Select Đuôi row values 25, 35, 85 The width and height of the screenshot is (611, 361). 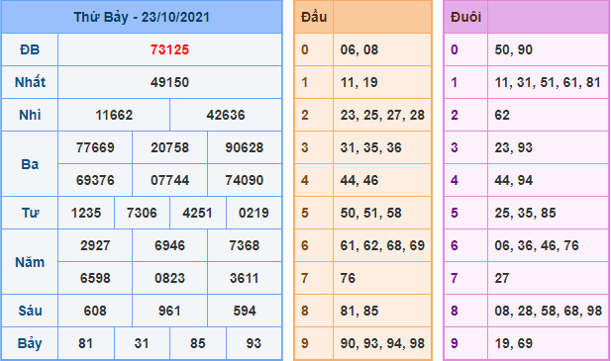525,214
